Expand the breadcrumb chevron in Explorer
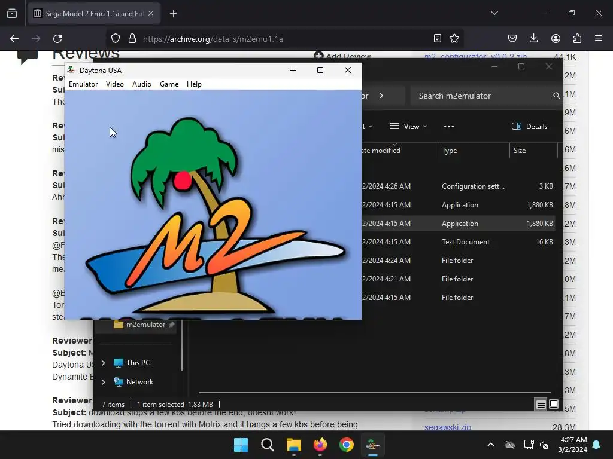 pos(381,96)
